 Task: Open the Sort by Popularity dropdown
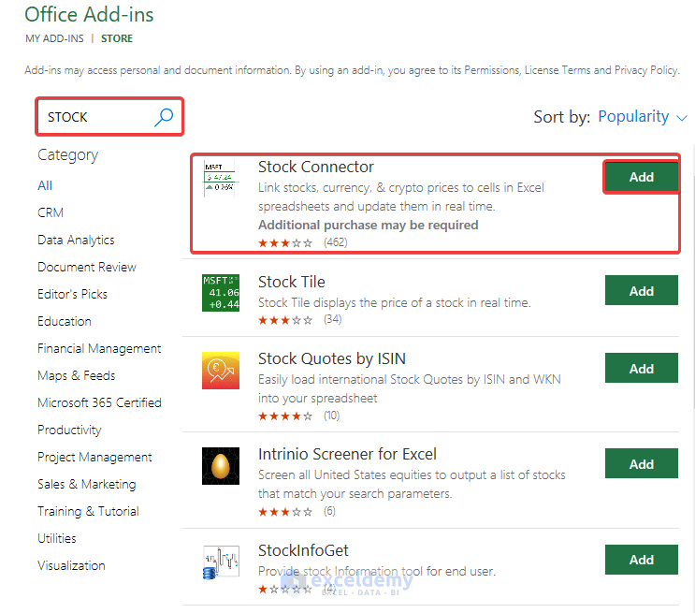click(642, 117)
